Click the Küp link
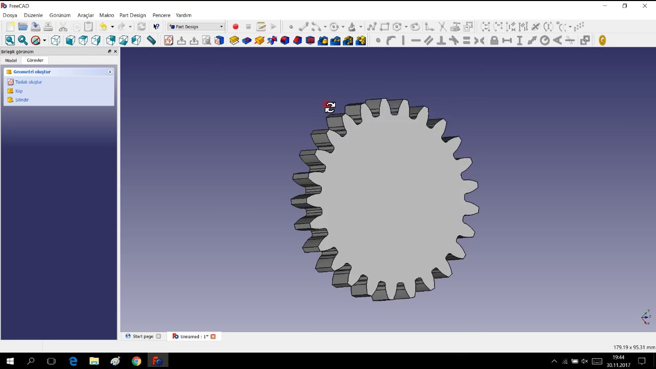656x369 pixels. click(x=19, y=91)
